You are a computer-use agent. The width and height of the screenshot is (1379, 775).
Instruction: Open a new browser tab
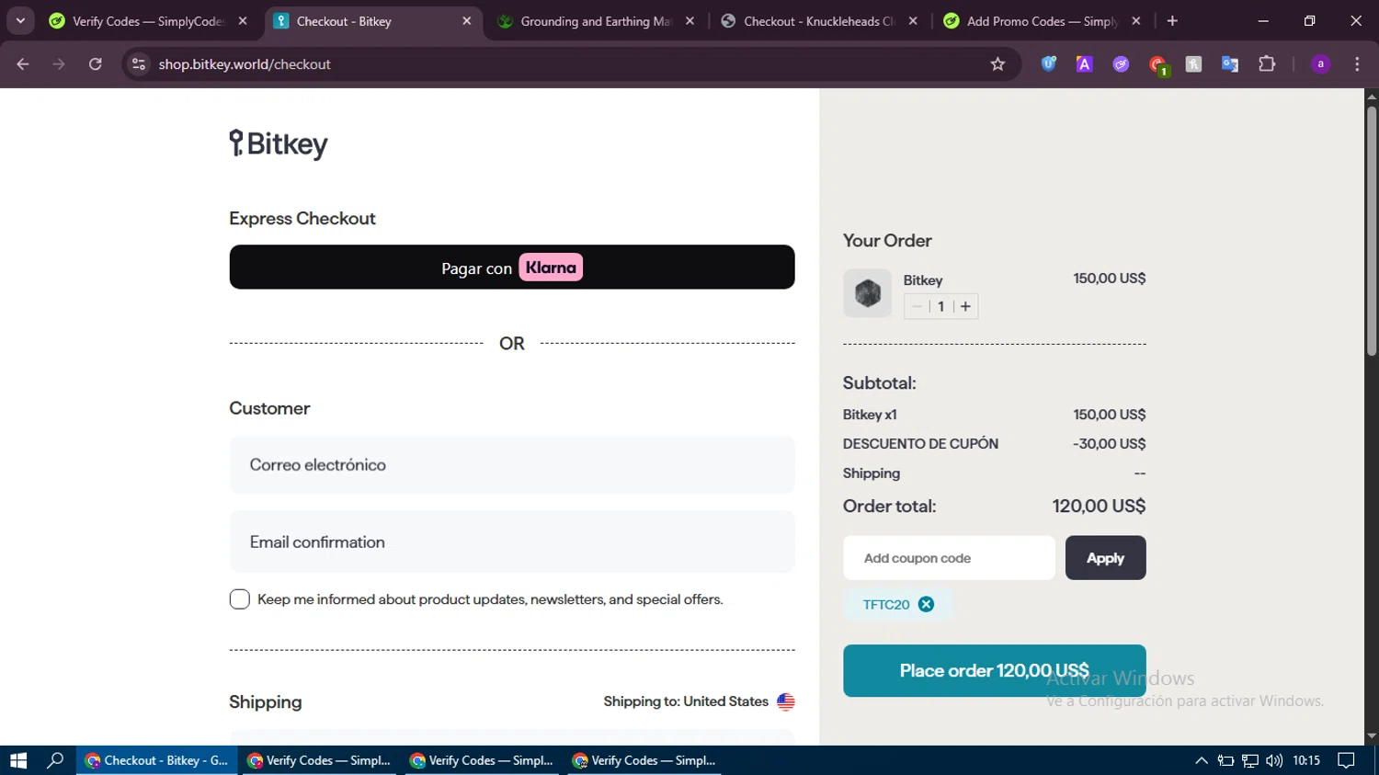[x=1172, y=21]
